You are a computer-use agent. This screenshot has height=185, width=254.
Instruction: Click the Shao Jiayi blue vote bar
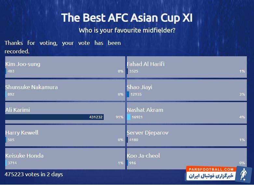click(128, 94)
